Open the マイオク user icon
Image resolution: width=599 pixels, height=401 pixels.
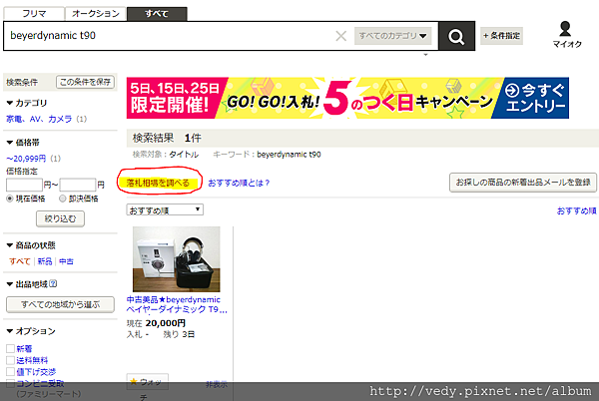[x=567, y=34]
